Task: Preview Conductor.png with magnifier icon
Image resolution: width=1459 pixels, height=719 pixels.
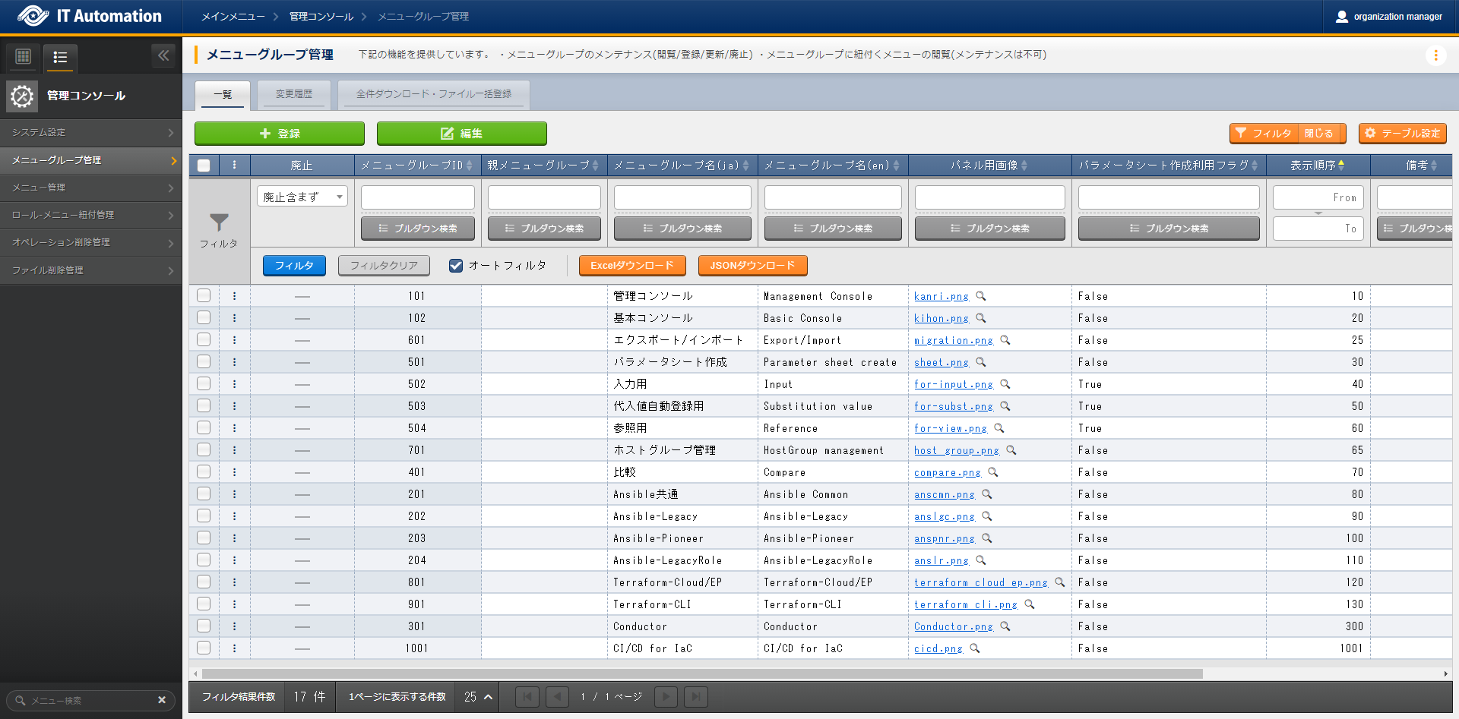Action: (x=1005, y=626)
